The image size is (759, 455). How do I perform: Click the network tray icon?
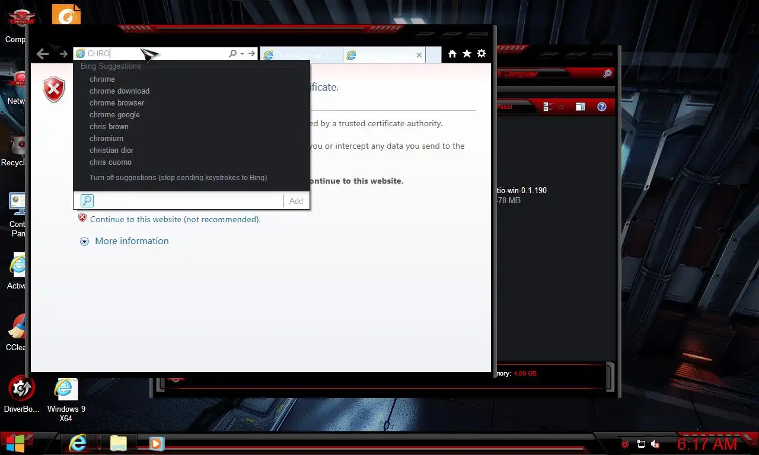[641, 444]
